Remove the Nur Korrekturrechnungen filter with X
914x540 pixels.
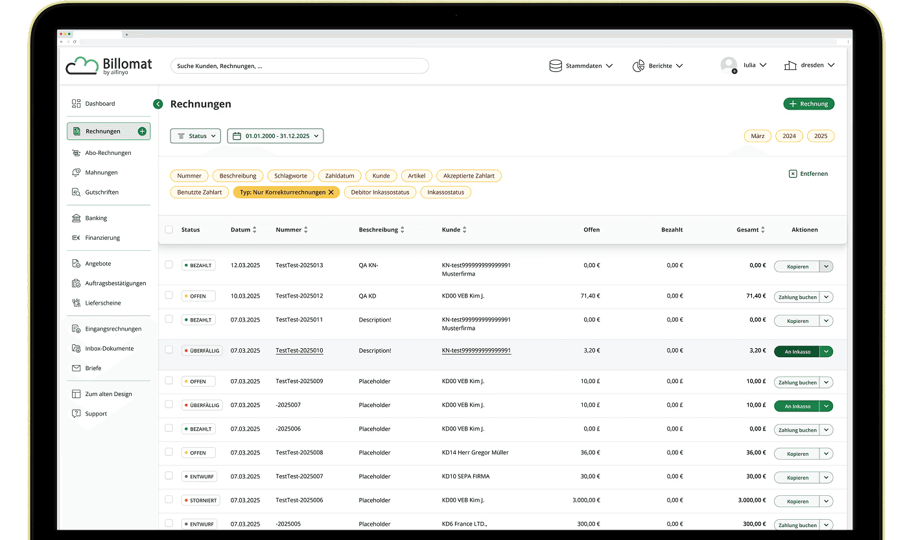(331, 192)
